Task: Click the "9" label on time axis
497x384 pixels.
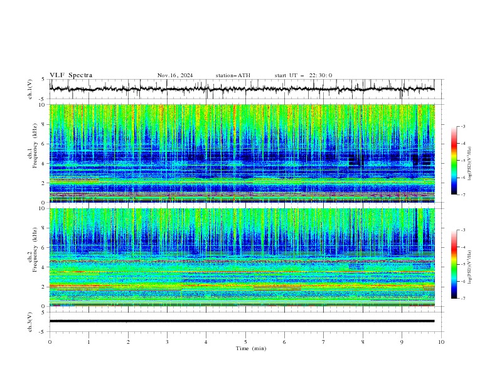Action: 402,342
